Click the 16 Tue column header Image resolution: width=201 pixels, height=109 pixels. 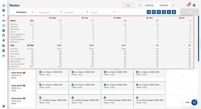point(85,18)
